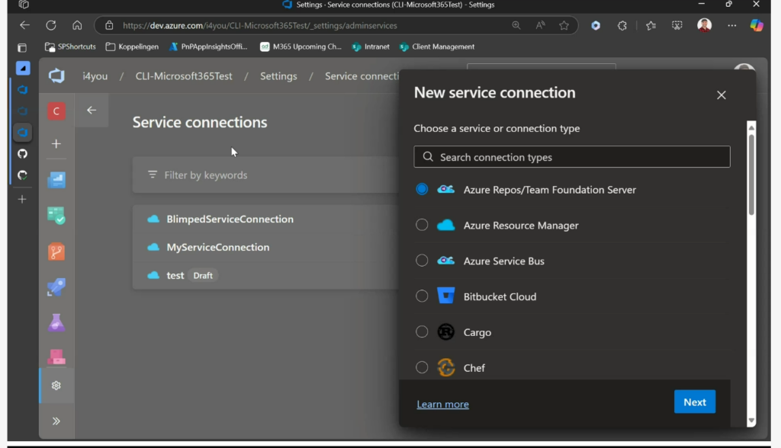Go back using the settings back arrow
This screenshot has height=448, width=781.
(92, 110)
